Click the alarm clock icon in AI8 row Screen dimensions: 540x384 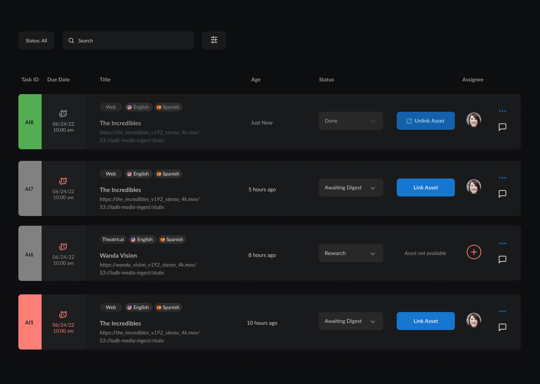click(63, 114)
